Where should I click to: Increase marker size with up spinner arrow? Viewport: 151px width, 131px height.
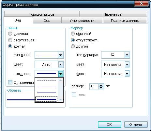(101, 85)
